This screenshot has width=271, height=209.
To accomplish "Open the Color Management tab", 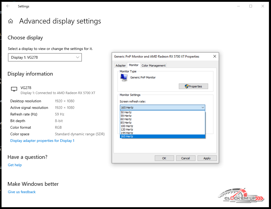I will tap(153, 66).
